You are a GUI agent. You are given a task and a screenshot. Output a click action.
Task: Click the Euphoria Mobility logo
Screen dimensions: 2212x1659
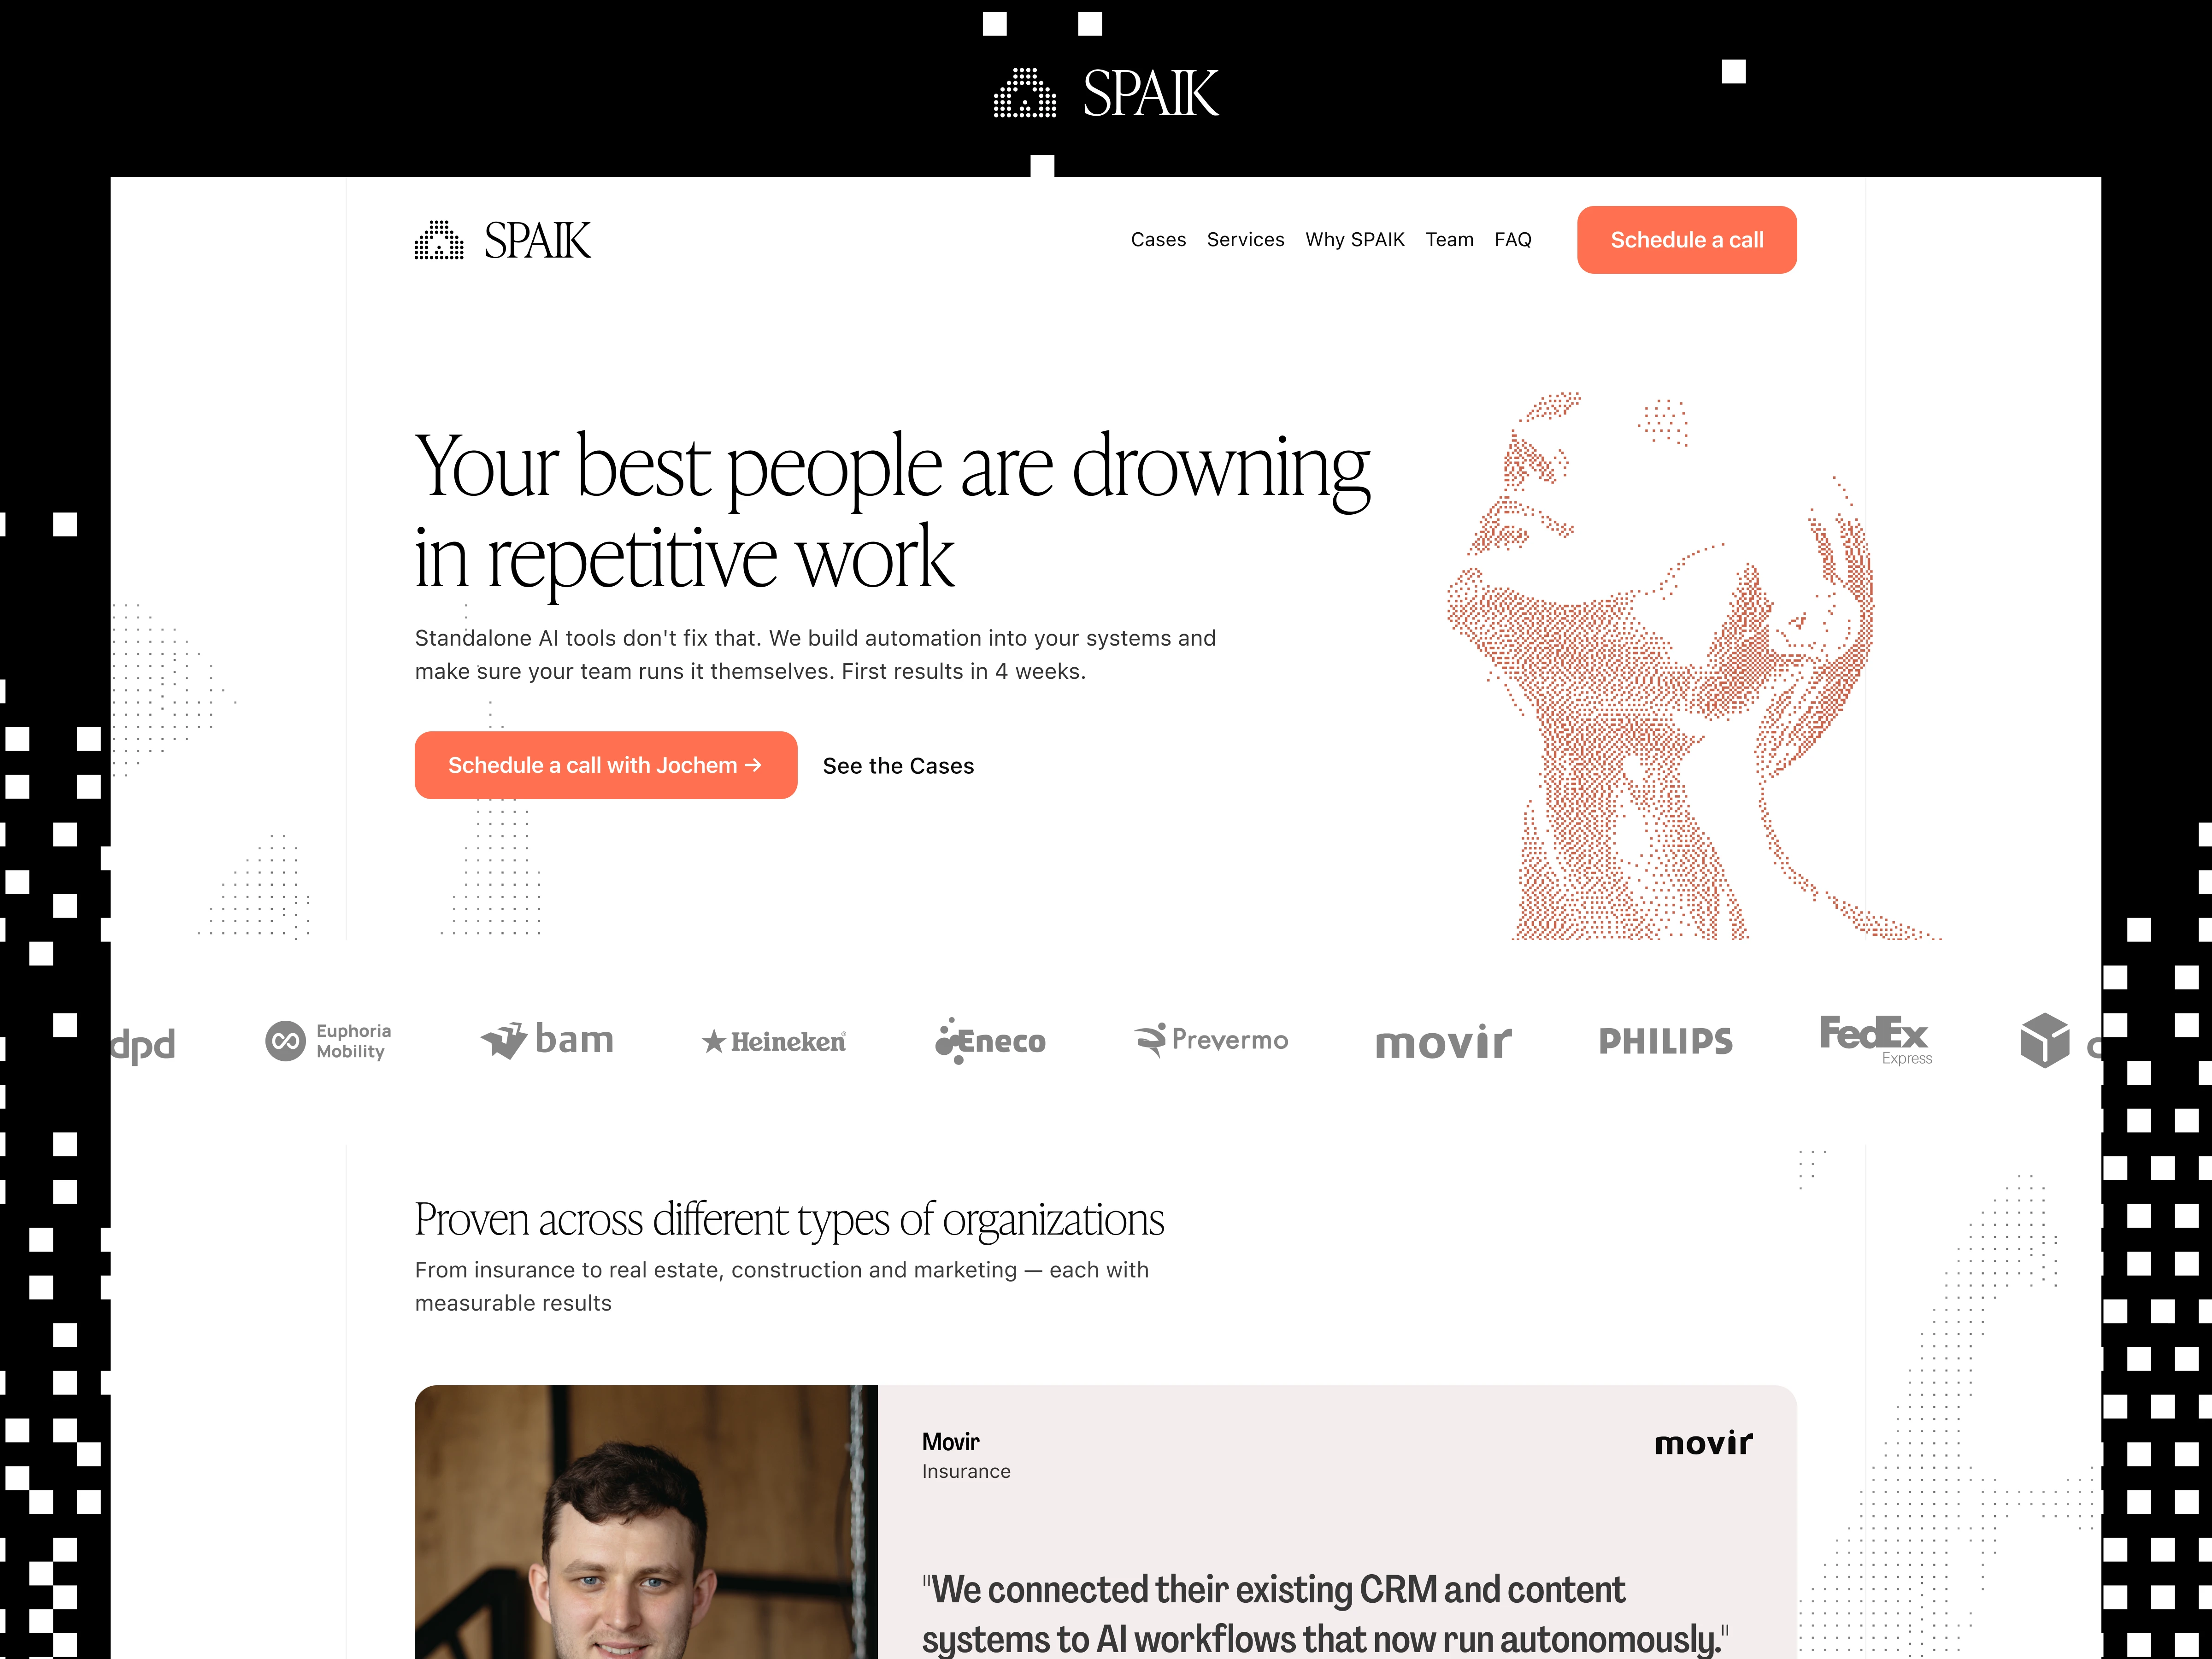[328, 1041]
